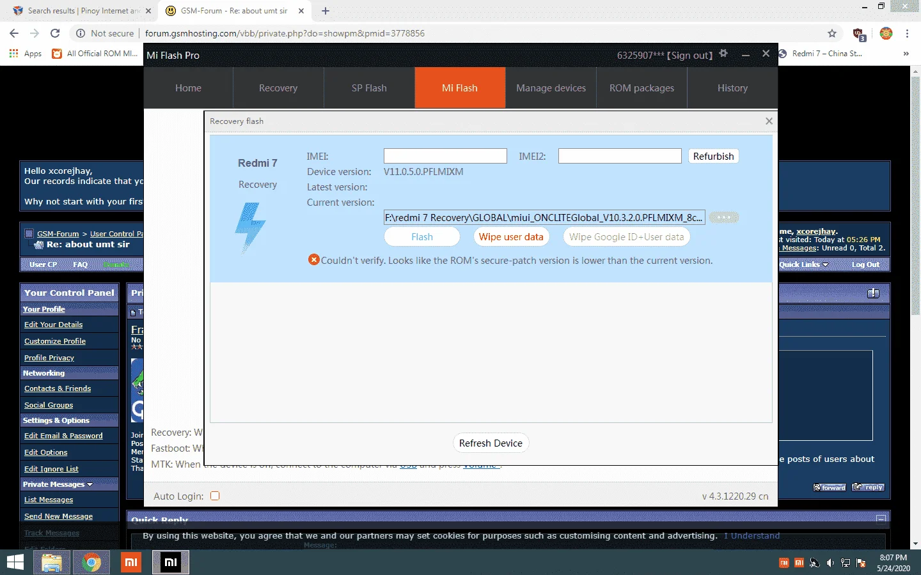Click the satellite dish tray icon
The width and height of the screenshot is (921, 575).
coord(814,563)
